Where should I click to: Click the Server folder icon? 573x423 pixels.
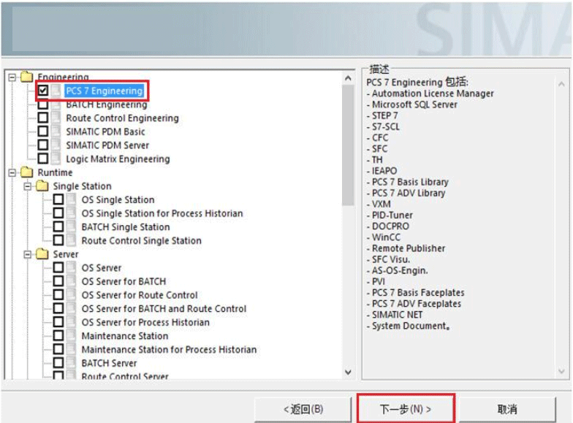(x=42, y=254)
